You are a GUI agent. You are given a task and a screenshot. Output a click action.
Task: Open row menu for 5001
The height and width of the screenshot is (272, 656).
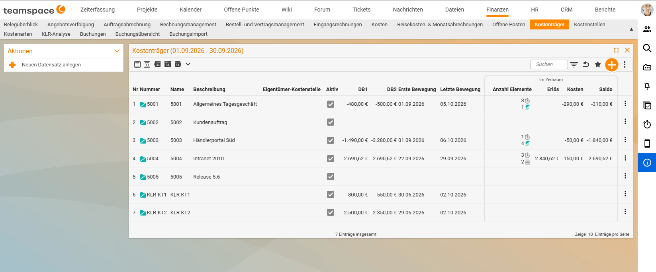pos(625,103)
